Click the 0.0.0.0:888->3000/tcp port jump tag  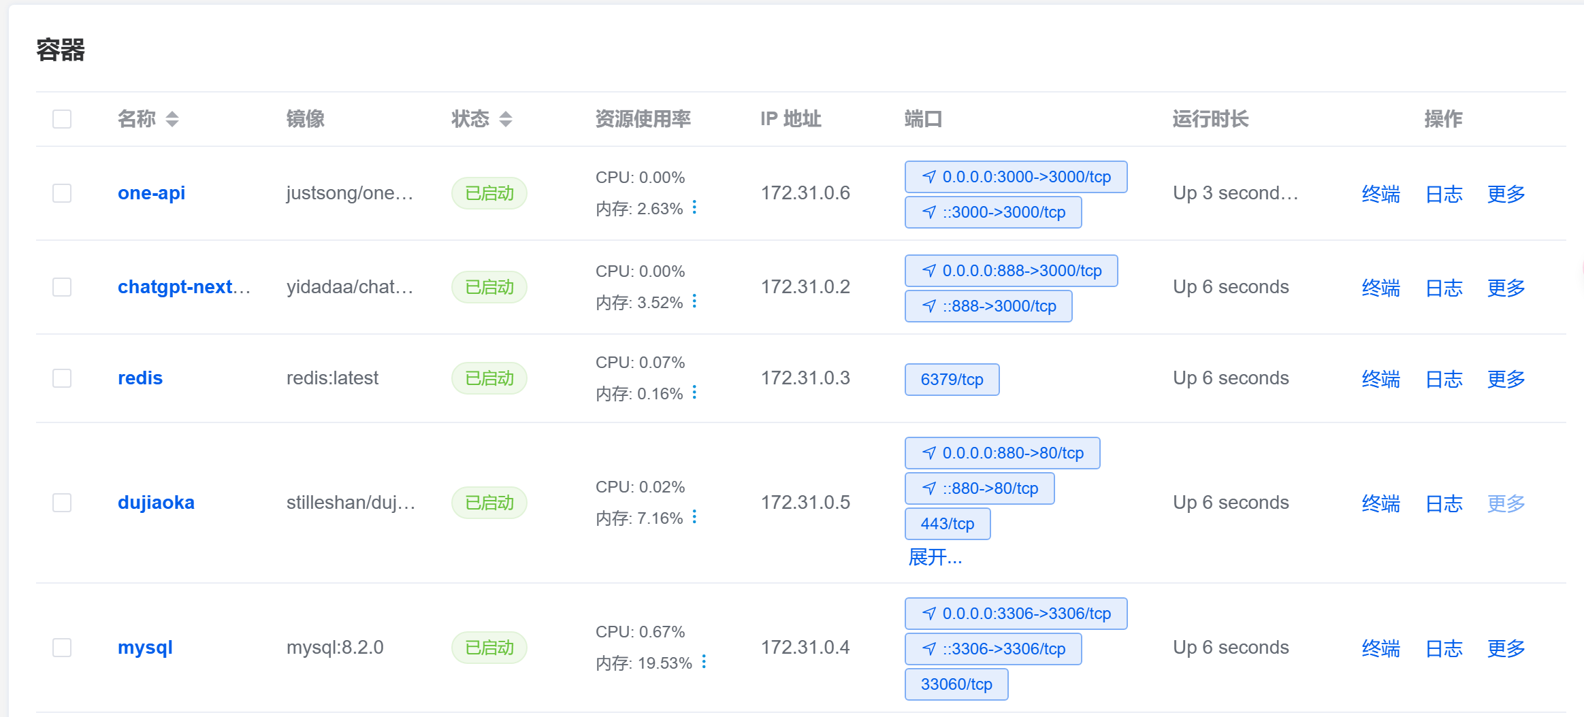click(1011, 271)
